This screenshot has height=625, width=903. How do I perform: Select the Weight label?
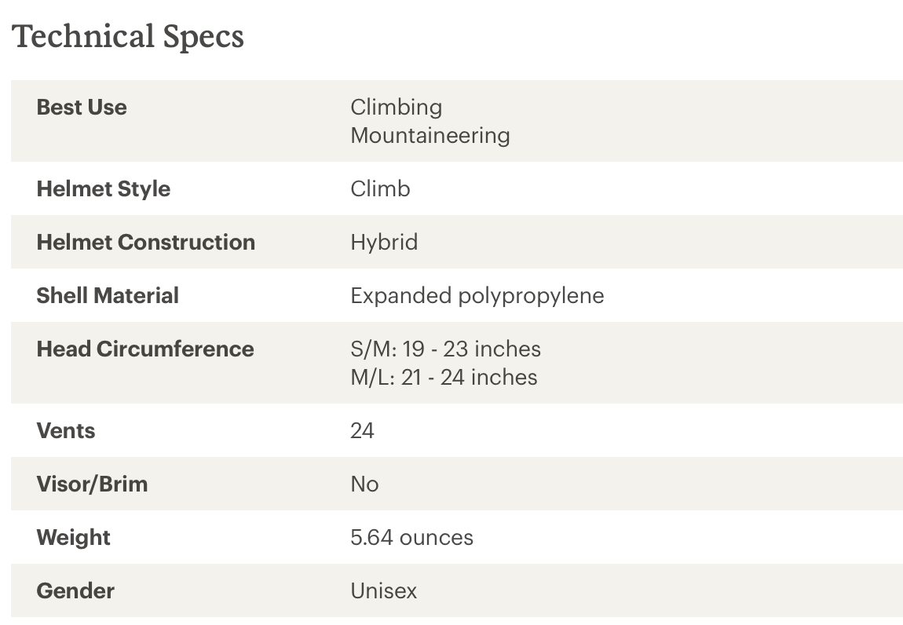[73, 538]
